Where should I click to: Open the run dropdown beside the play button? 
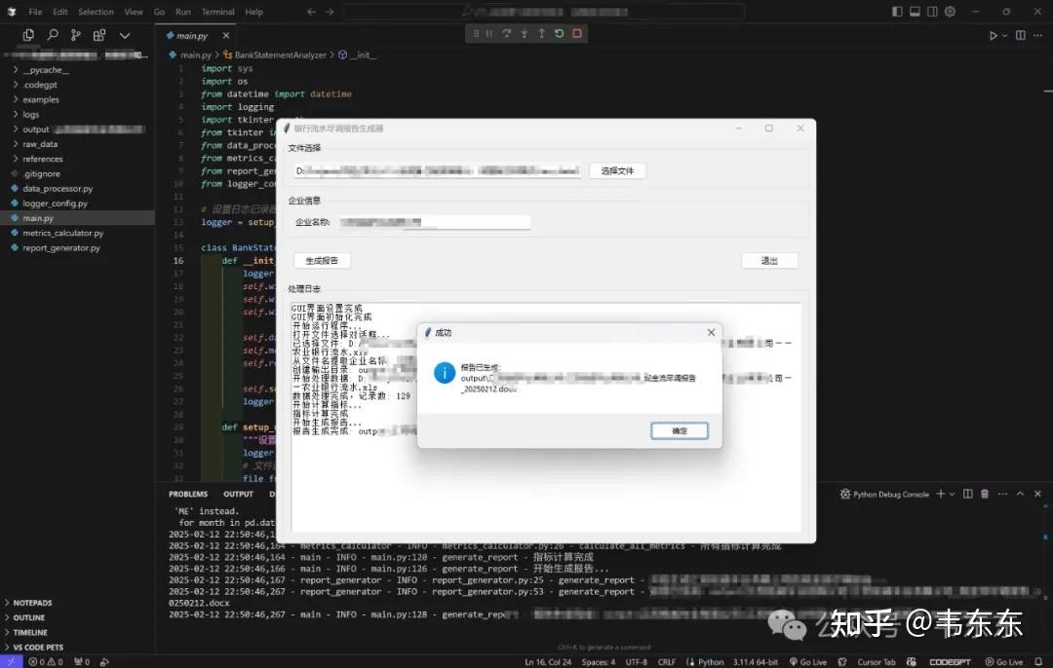(1004, 34)
